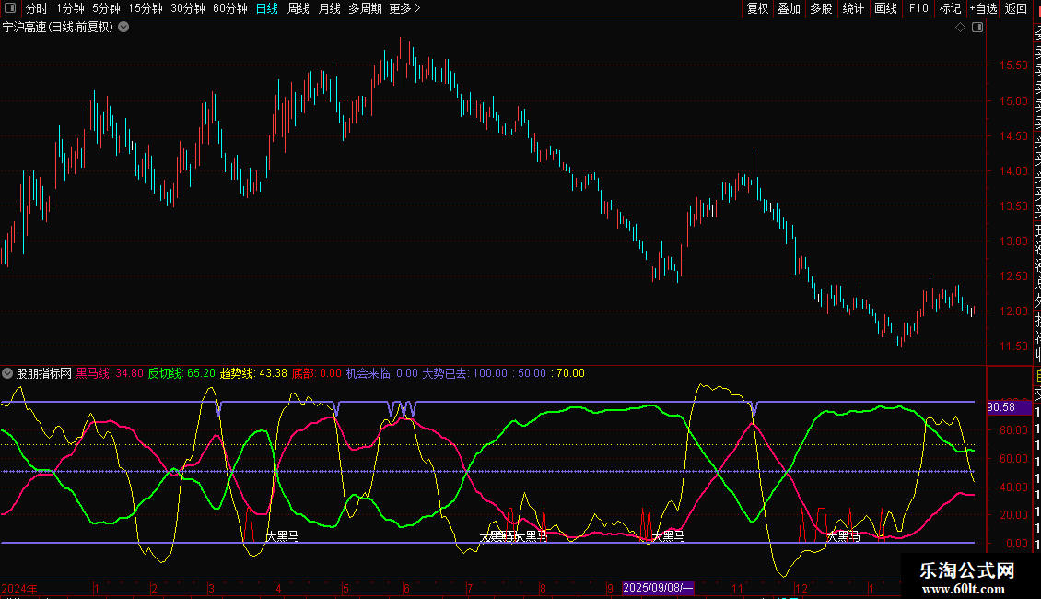This screenshot has width=1041, height=599.
Task: Switch to 日线 daily period
Action: point(267,8)
